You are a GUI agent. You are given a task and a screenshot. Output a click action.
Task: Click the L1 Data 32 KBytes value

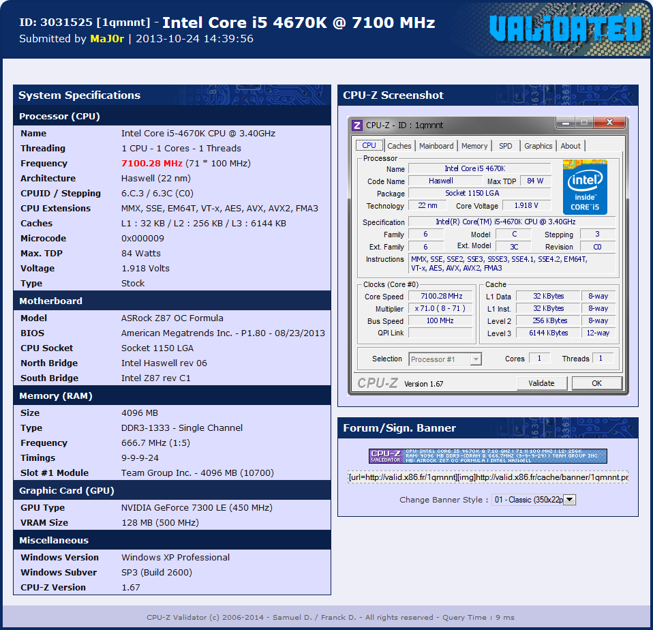click(x=548, y=296)
